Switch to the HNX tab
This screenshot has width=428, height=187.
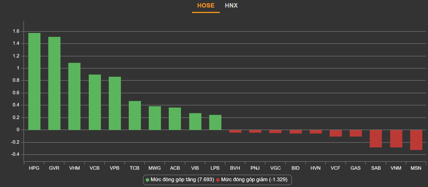231,5
